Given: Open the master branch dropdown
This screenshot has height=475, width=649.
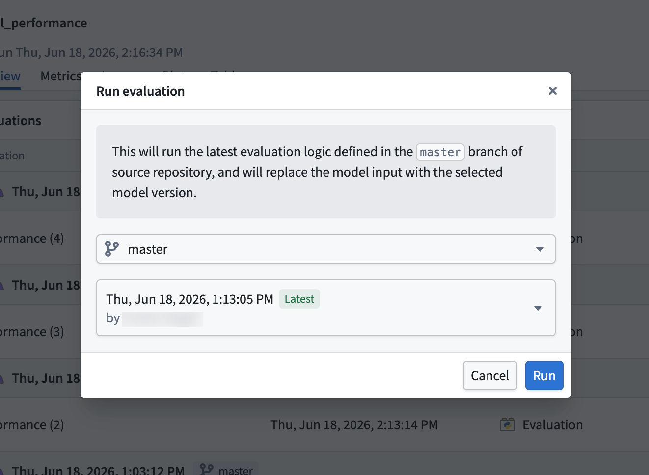Looking at the screenshot, I should click(x=325, y=249).
